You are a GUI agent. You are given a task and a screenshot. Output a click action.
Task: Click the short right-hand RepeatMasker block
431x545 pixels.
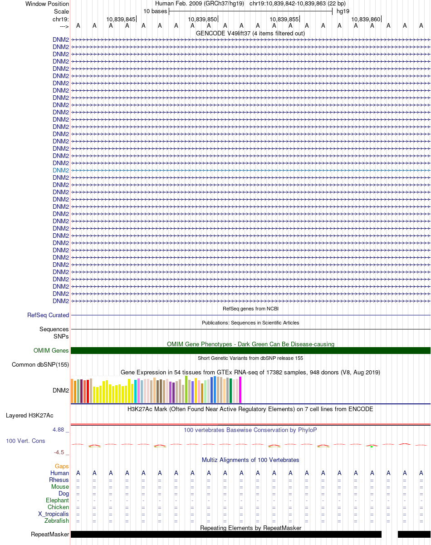click(x=414, y=534)
